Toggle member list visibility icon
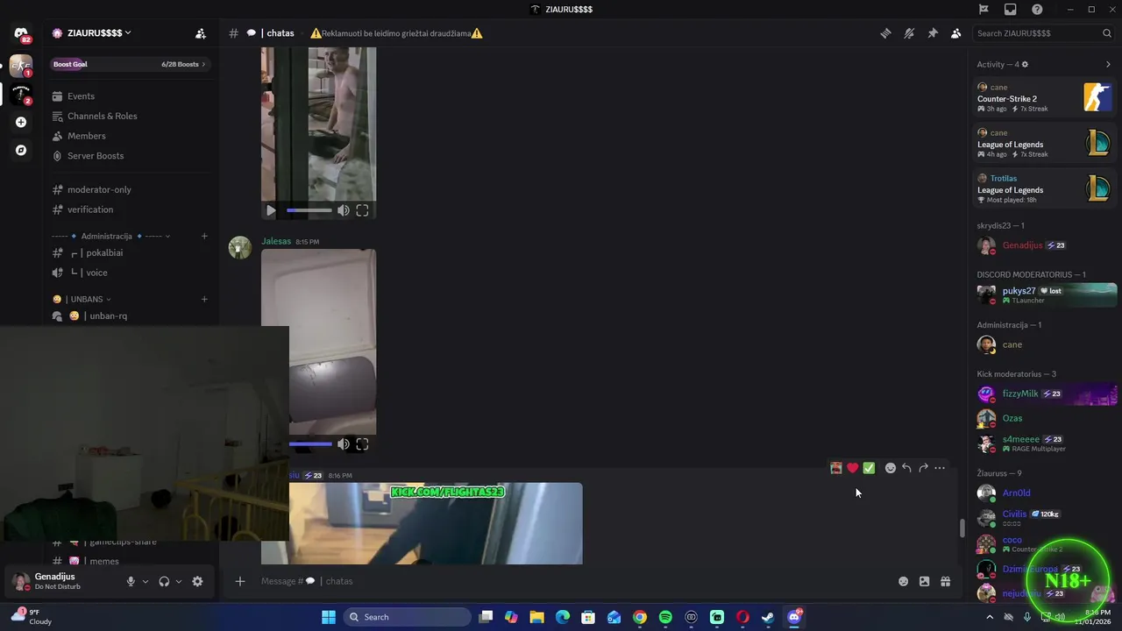Screen dimensions: 1122x631 (x=955, y=33)
